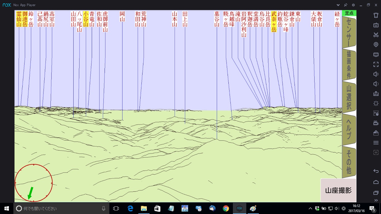This screenshot has width=381, height=214.
Task: Toggle Nox fullscreen icon
Action: click(x=376, y=64)
